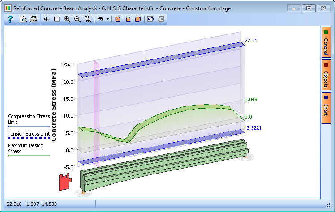Image resolution: width=335 pixels, height=212 pixels.
Task: Click the undo view arrow icon
Action: [x=150, y=19]
